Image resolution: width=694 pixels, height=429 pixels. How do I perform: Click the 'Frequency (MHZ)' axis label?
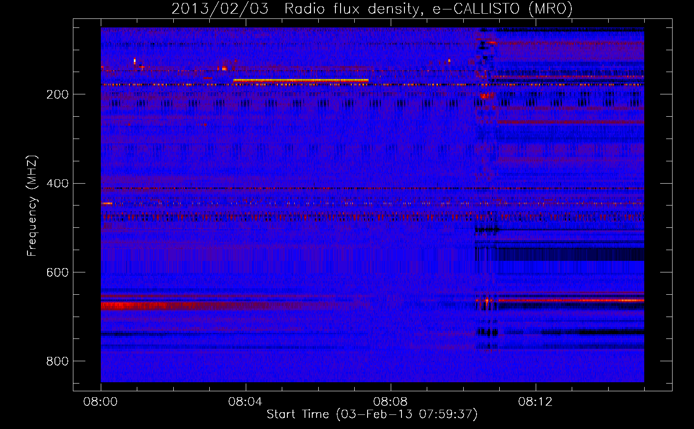point(32,205)
